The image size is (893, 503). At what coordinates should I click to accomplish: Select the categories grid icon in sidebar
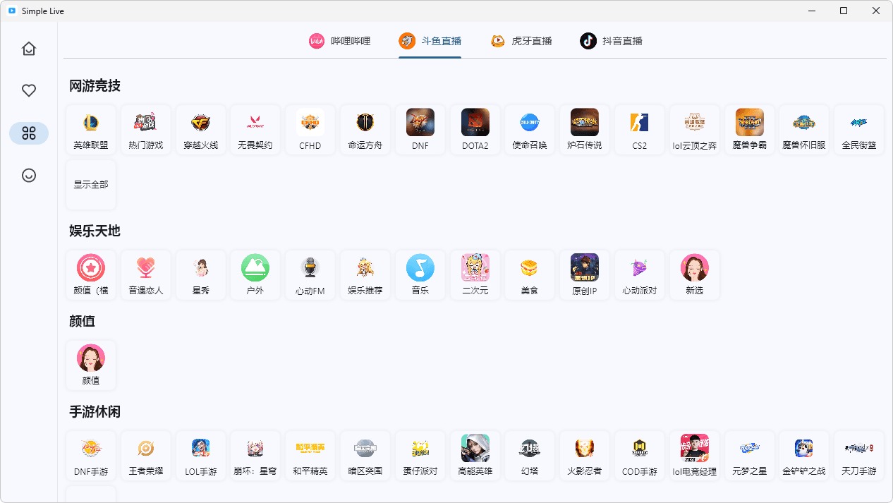[29, 133]
